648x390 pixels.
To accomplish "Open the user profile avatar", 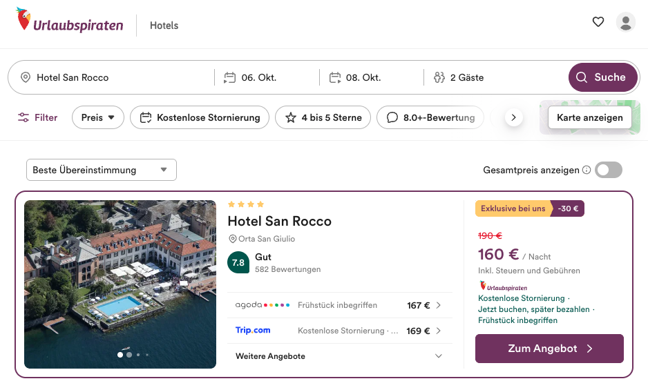I will [x=626, y=22].
